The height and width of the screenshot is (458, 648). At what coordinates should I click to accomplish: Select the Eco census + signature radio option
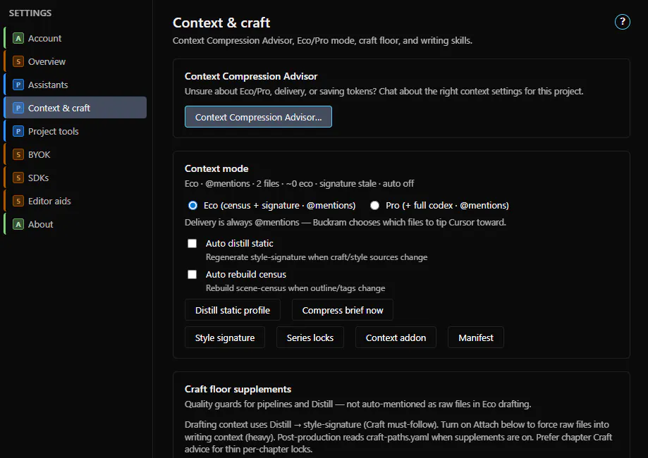tap(192, 205)
